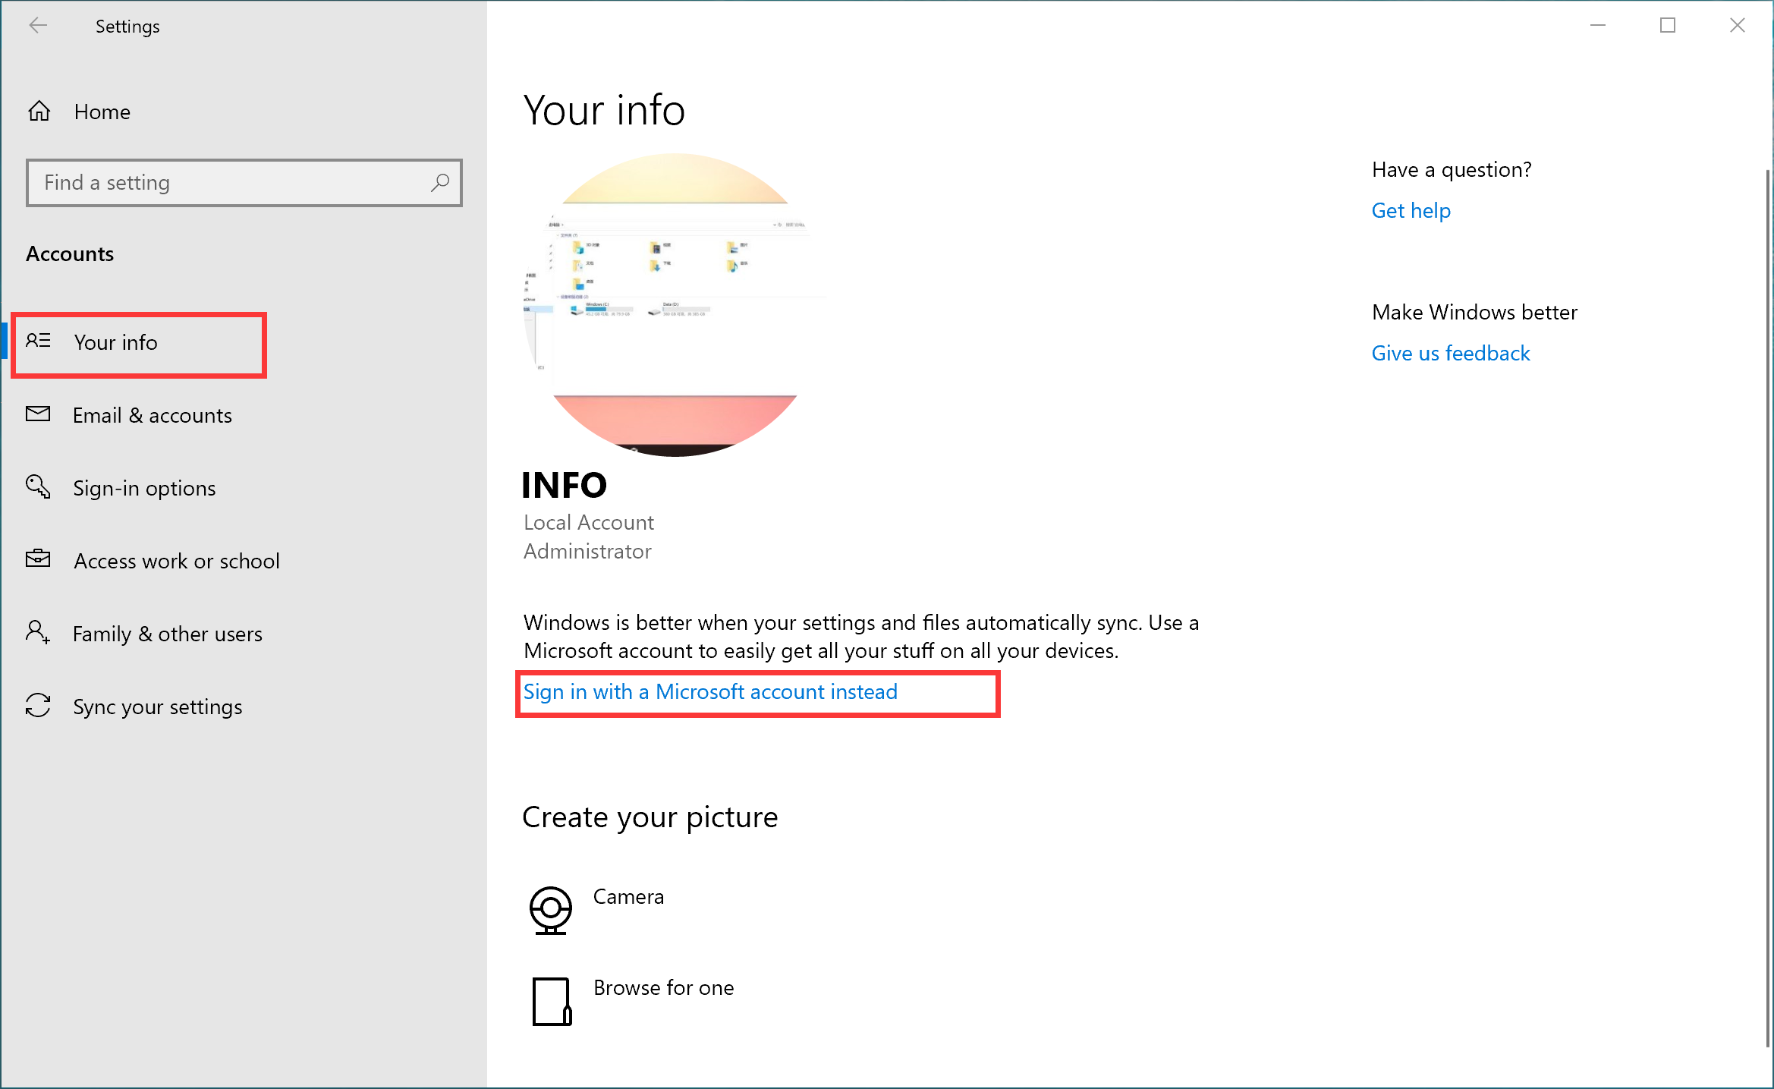
Task: Click the Find a setting search field
Action: (244, 183)
